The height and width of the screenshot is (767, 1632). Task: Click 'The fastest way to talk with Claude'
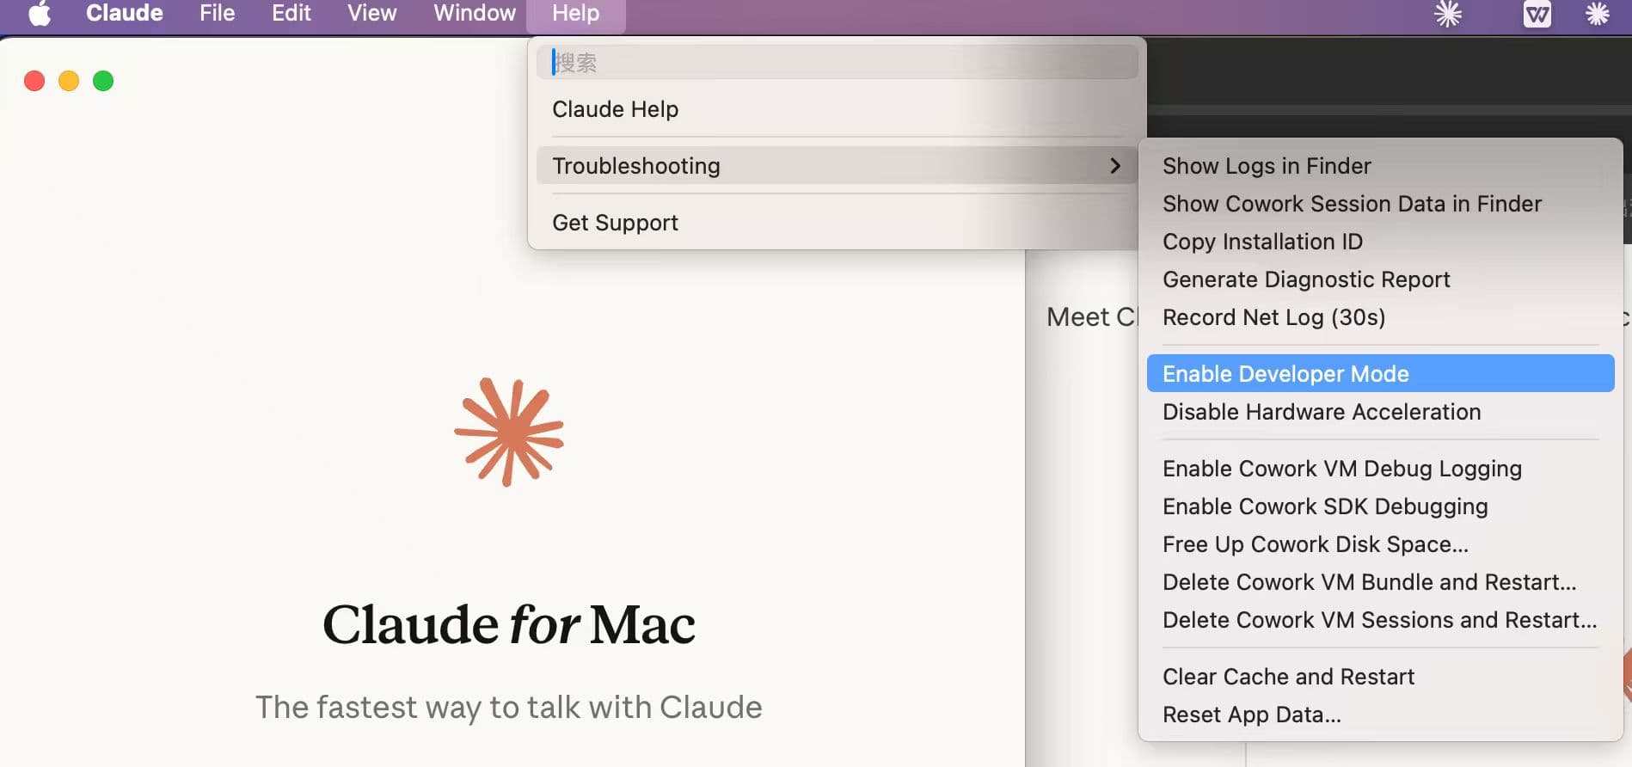[509, 707]
